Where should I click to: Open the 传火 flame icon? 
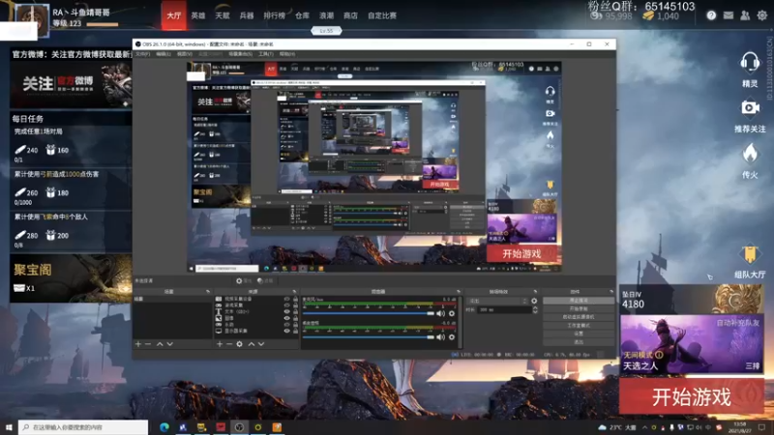[749, 154]
